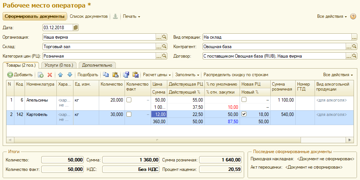Open table toolbar Все действия menu
This screenshot has width=360, height=180.
click(338, 75)
